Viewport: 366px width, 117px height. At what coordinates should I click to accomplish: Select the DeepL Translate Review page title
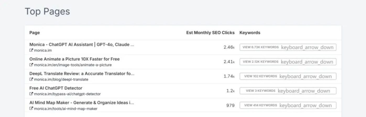81,73
